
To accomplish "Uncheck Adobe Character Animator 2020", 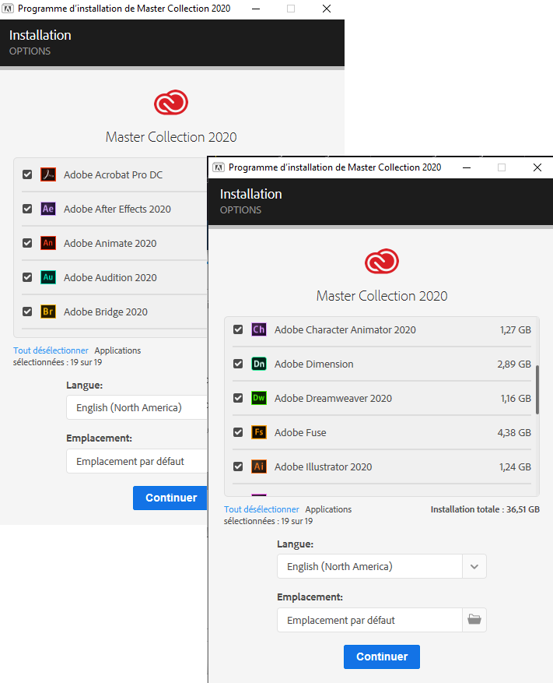I will tap(238, 329).
